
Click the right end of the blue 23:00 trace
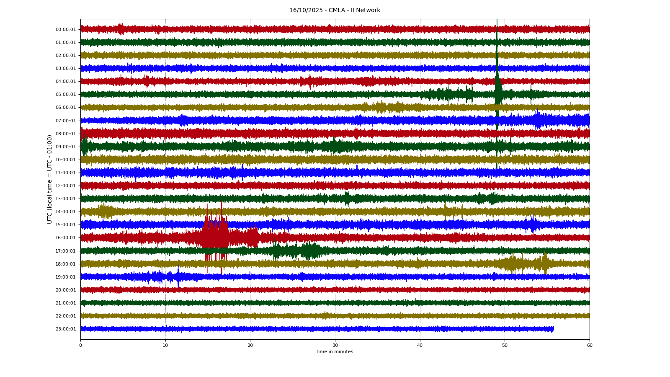[x=553, y=329]
